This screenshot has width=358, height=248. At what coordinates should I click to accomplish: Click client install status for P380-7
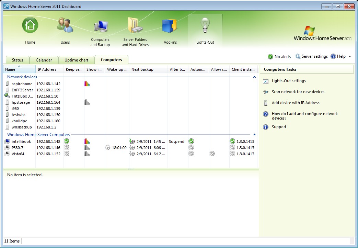click(232, 147)
